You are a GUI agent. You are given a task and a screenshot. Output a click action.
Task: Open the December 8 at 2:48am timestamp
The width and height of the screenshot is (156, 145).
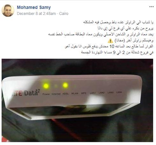(x=36, y=14)
